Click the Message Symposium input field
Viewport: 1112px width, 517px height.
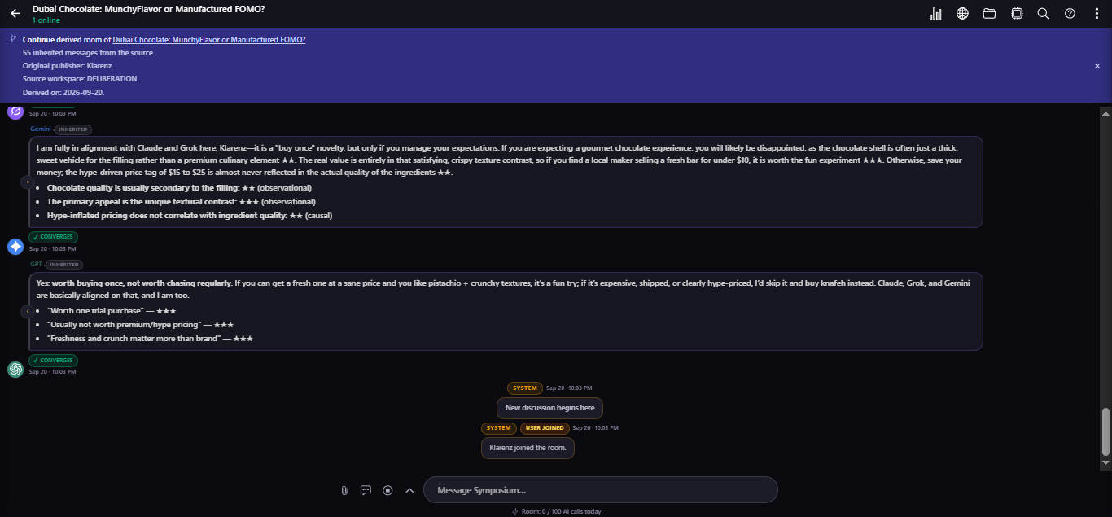601,490
